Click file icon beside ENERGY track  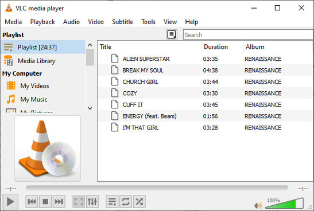click(x=115, y=116)
